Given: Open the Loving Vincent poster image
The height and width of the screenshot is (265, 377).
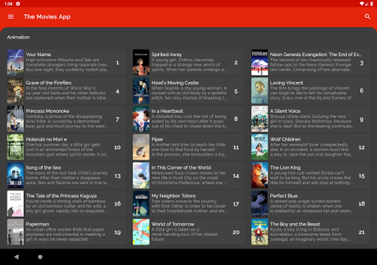Looking at the screenshot, I should (x=259, y=91).
